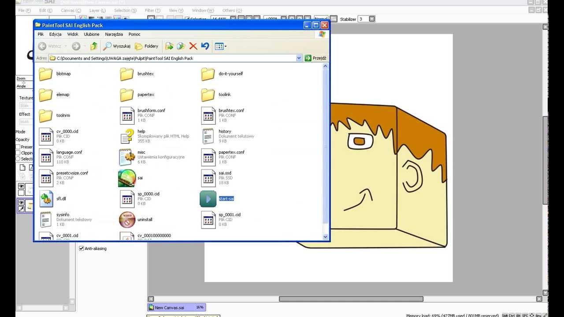This screenshot has height=317, width=564.
Task: Open the Pomoc menu
Action: tap(134, 34)
